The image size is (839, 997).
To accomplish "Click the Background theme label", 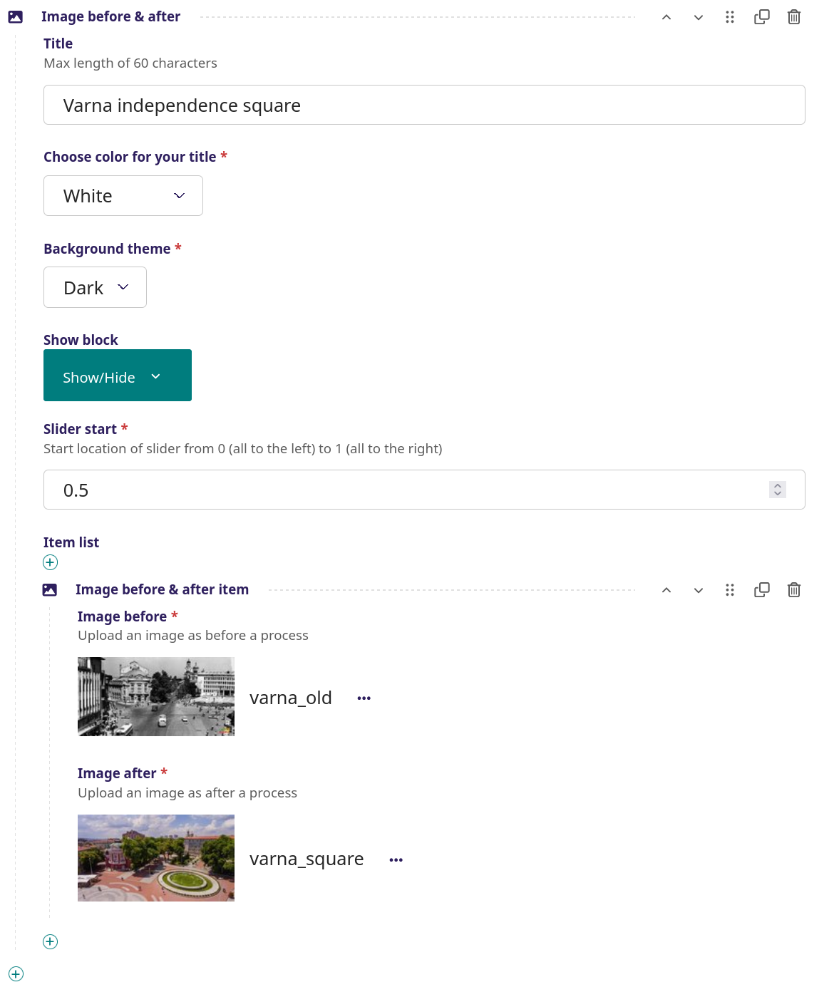I will click(107, 249).
